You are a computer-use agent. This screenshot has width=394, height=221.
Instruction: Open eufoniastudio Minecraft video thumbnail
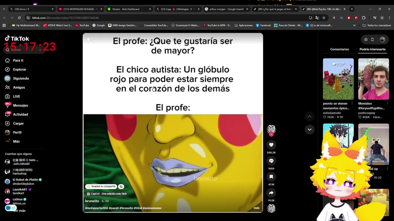click(338, 79)
